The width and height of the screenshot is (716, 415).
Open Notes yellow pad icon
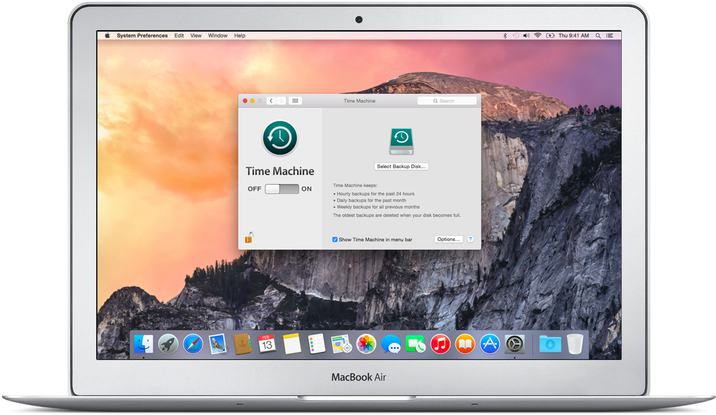[x=292, y=344]
